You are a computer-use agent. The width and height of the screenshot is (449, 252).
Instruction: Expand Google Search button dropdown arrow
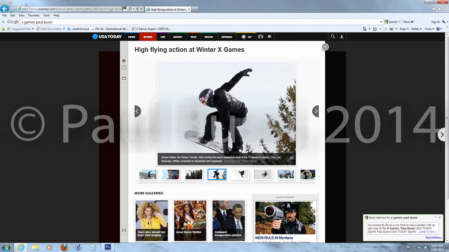(x=399, y=22)
